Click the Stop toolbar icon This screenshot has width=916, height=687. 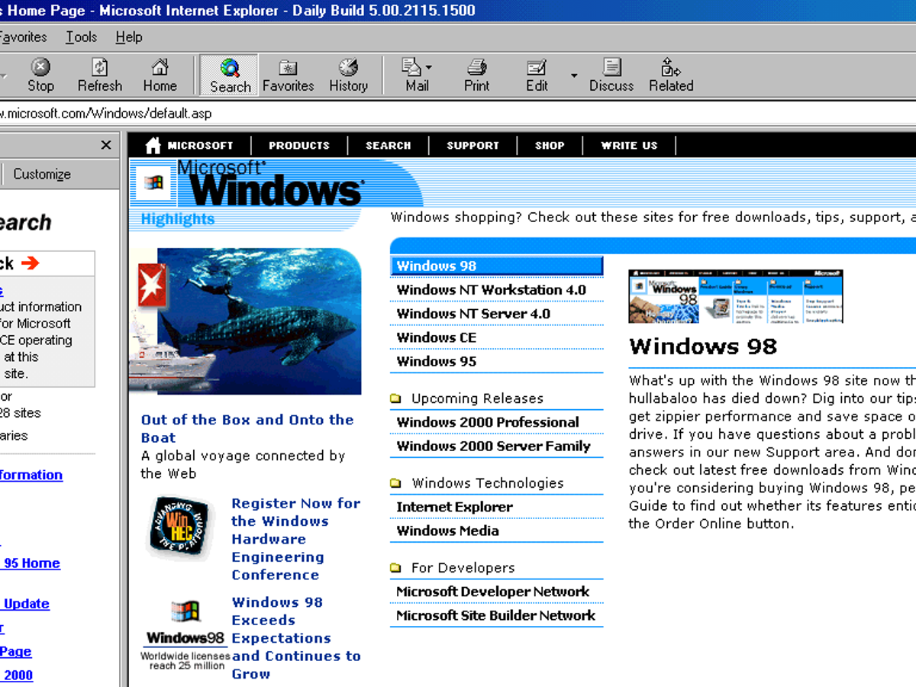(40, 68)
